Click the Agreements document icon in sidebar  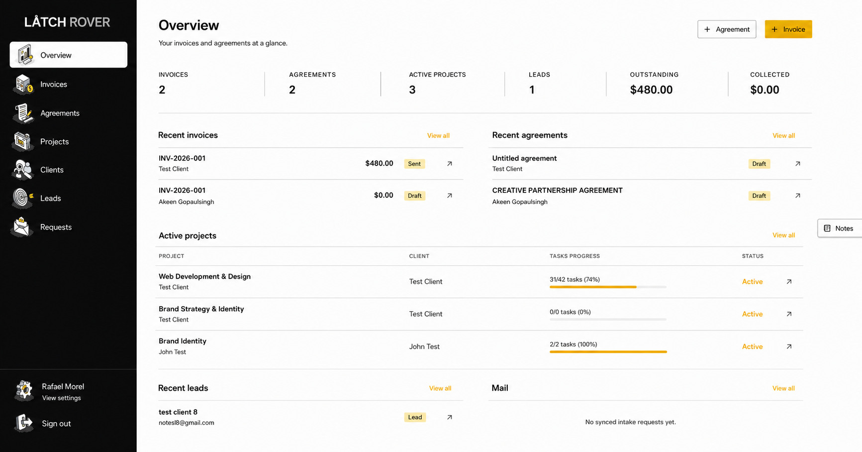(23, 113)
